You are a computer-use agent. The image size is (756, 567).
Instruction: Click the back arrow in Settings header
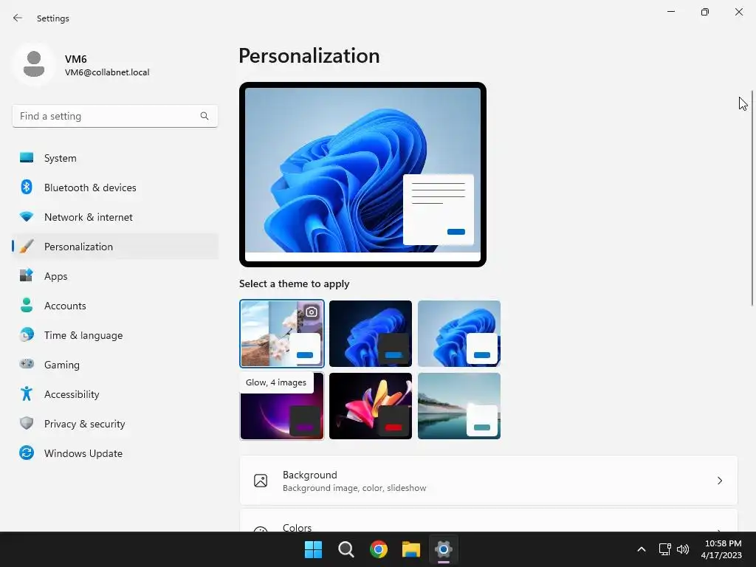click(x=18, y=18)
